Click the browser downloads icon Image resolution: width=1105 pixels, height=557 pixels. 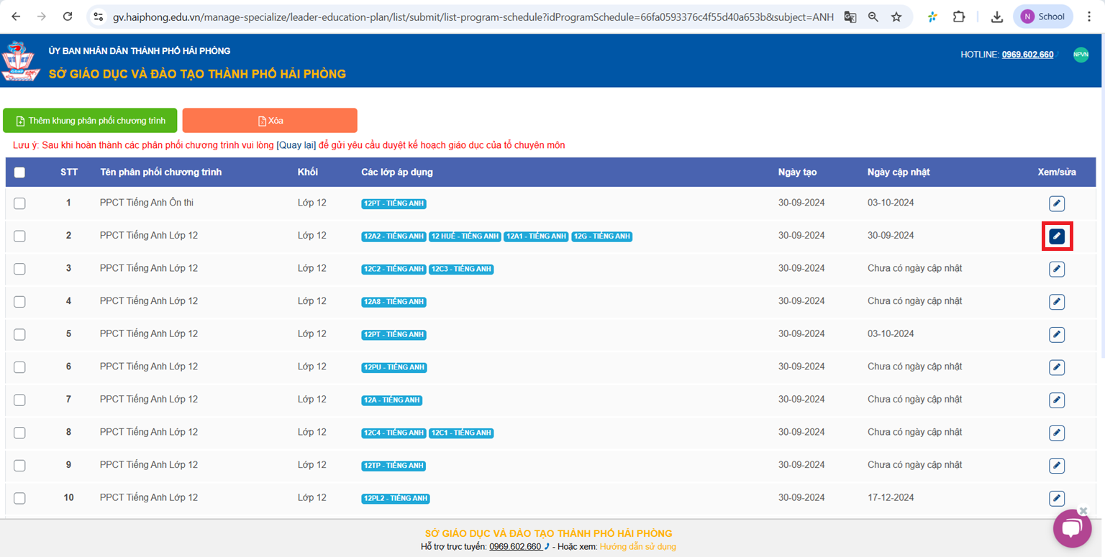coord(996,17)
